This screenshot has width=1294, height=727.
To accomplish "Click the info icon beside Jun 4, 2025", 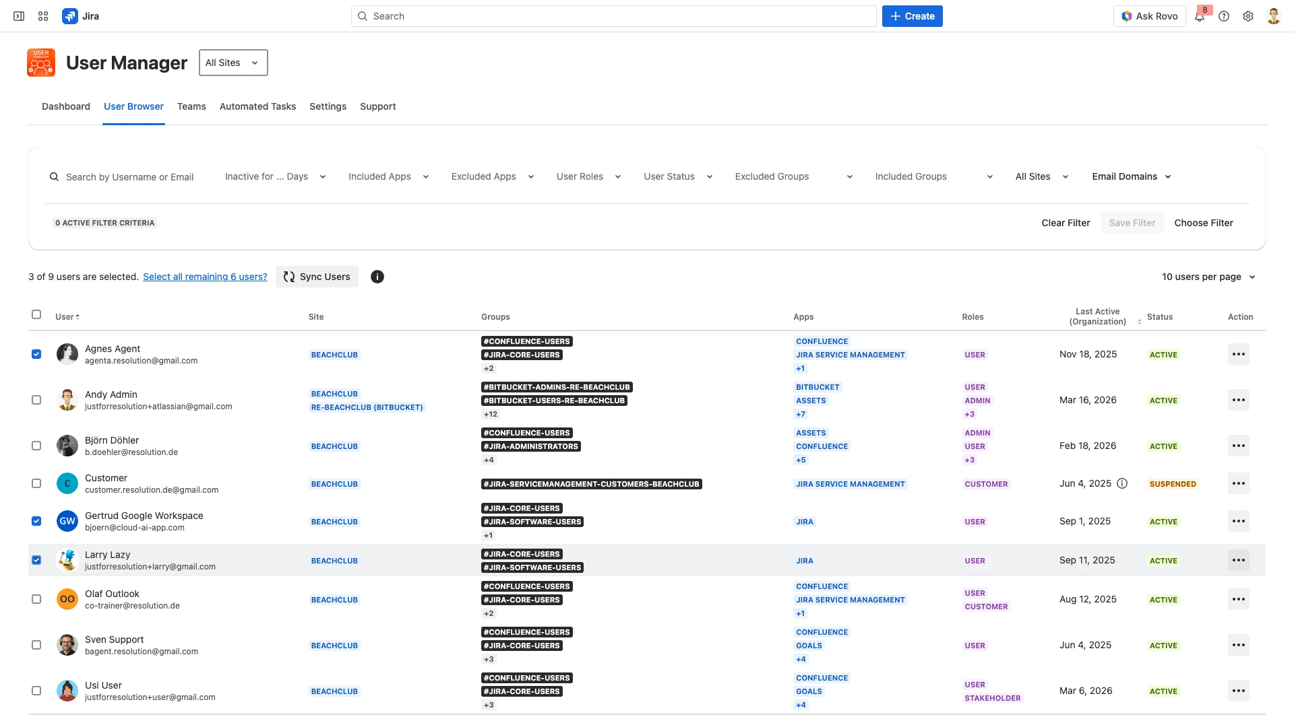I will click(x=1122, y=483).
